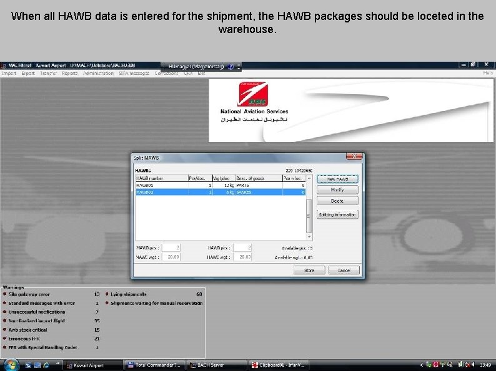Open the Administration menu
The image size is (496, 371).
click(98, 73)
